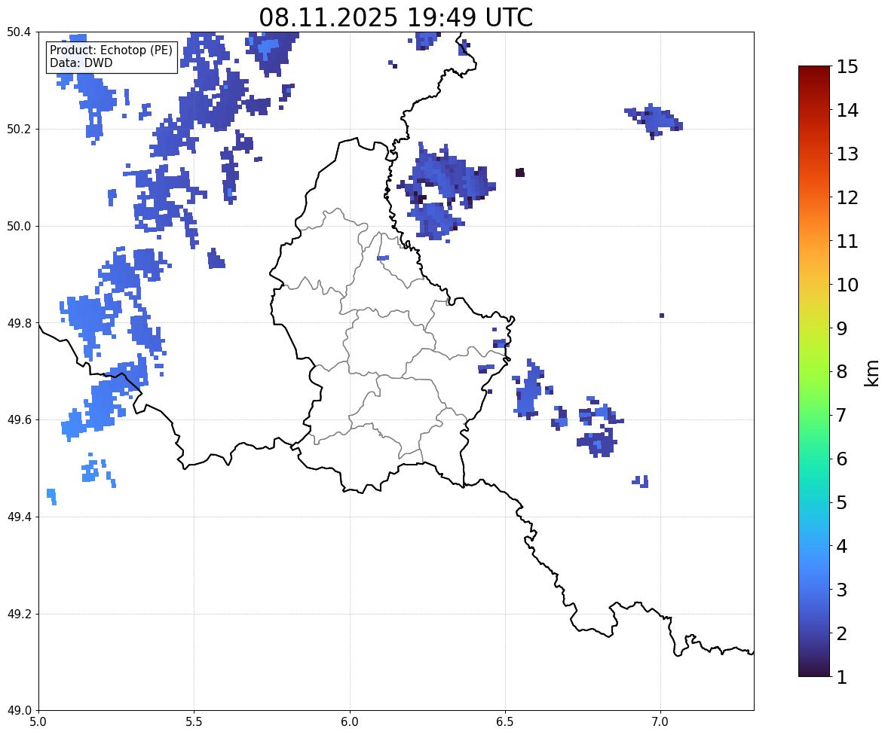Click colorbar tick label 5
888x735 pixels.
[x=842, y=502]
